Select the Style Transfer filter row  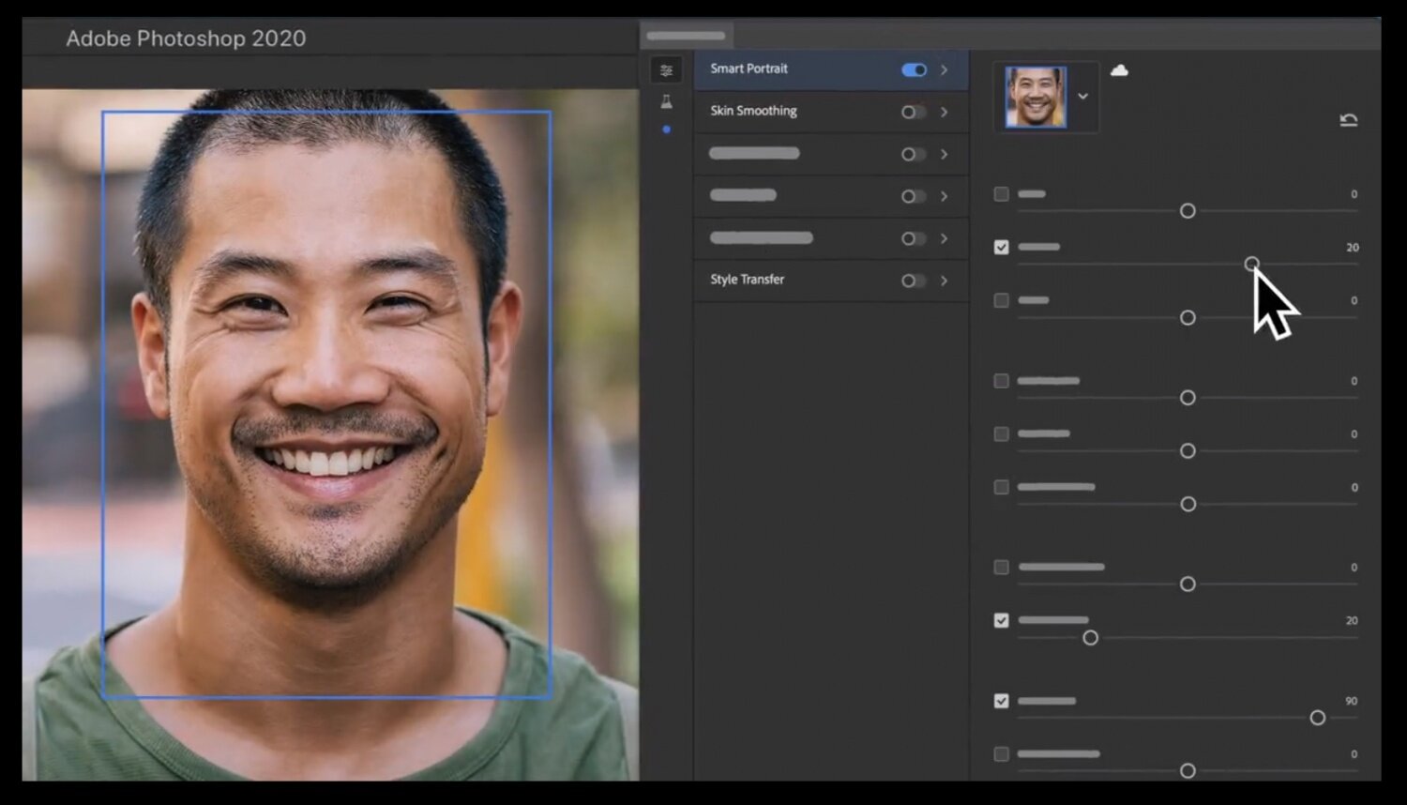click(x=831, y=281)
